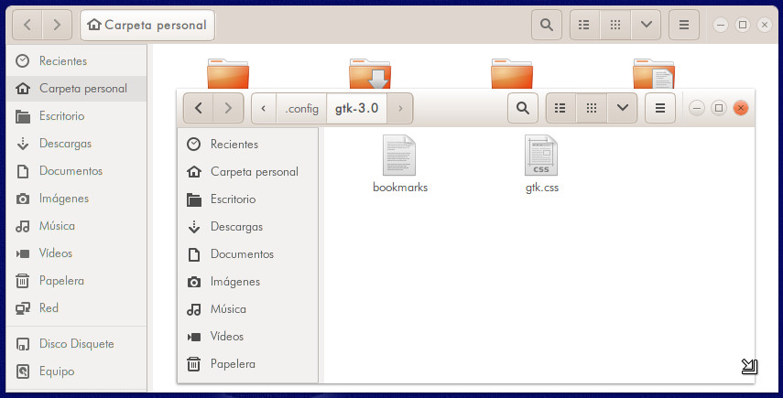This screenshot has width=783, height=398.
Task: Open hamburger menu in Carpeta personal window
Action: 684,25
